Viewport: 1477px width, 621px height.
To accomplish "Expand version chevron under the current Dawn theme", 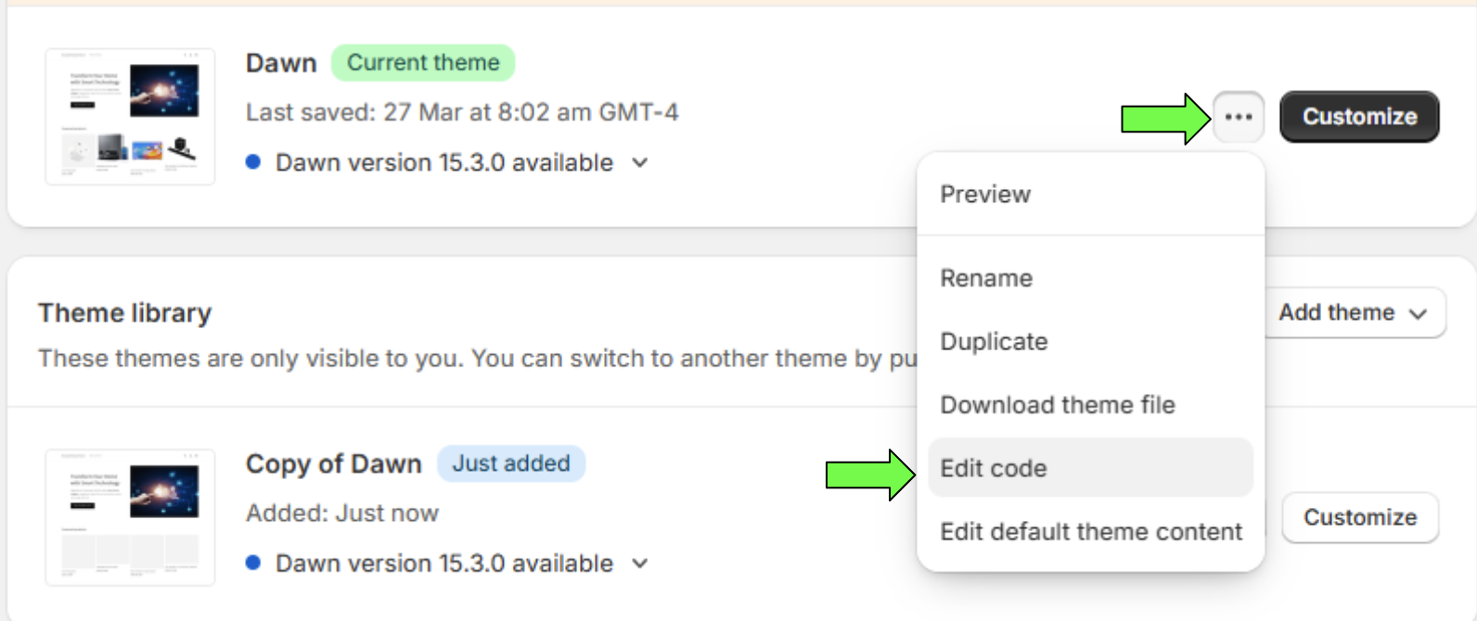I will tap(640, 163).
